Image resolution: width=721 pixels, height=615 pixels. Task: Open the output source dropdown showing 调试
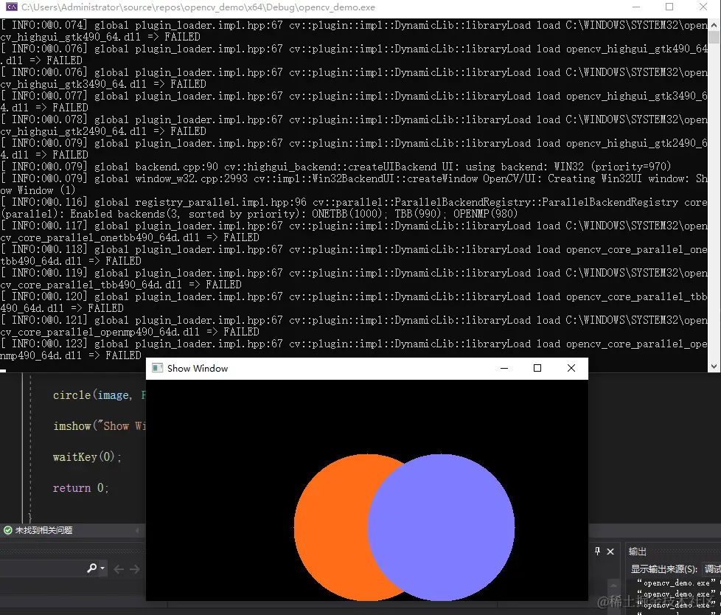[712, 569]
